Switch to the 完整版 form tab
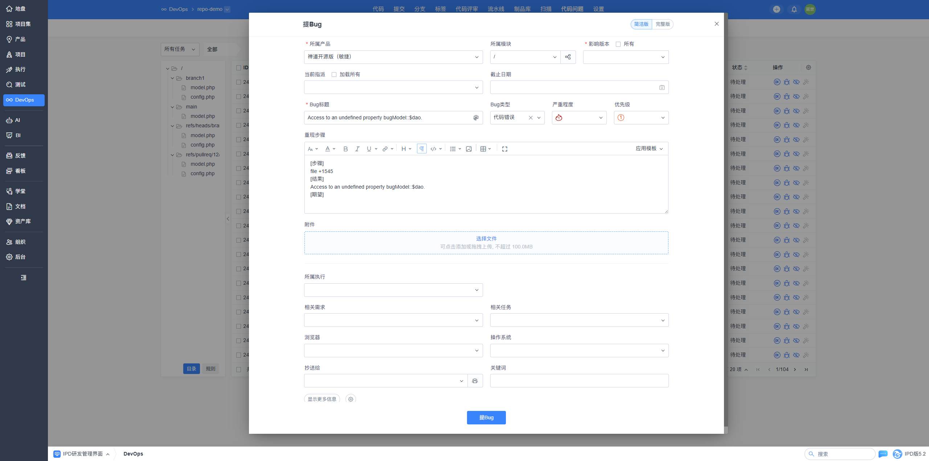The image size is (929, 461). coord(663,24)
